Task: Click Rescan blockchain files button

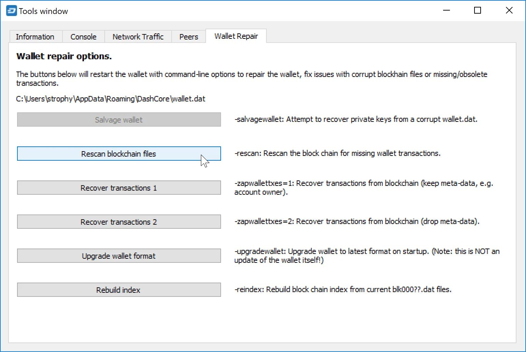Action: coord(119,154)
